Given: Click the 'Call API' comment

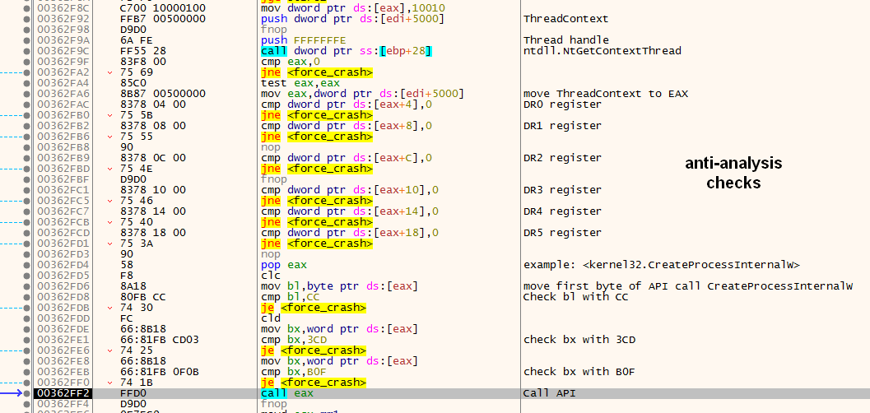Looking at the screenshot, I should pyautogui.click(x=549, y=393).
